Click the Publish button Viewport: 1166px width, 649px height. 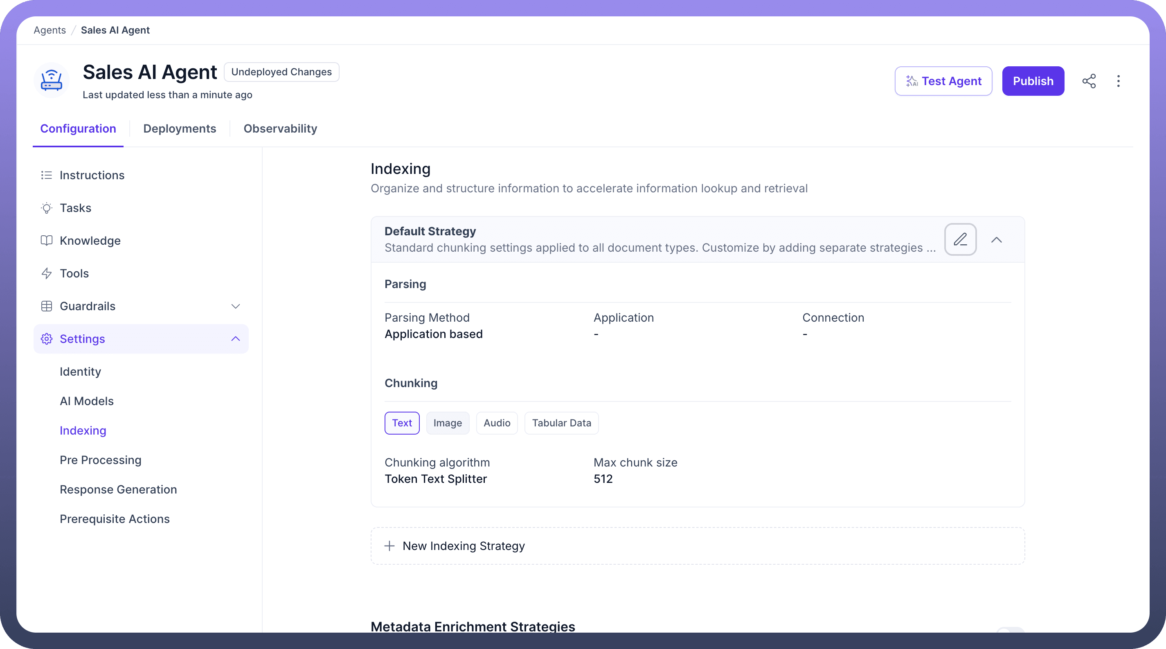[1033, 81]
